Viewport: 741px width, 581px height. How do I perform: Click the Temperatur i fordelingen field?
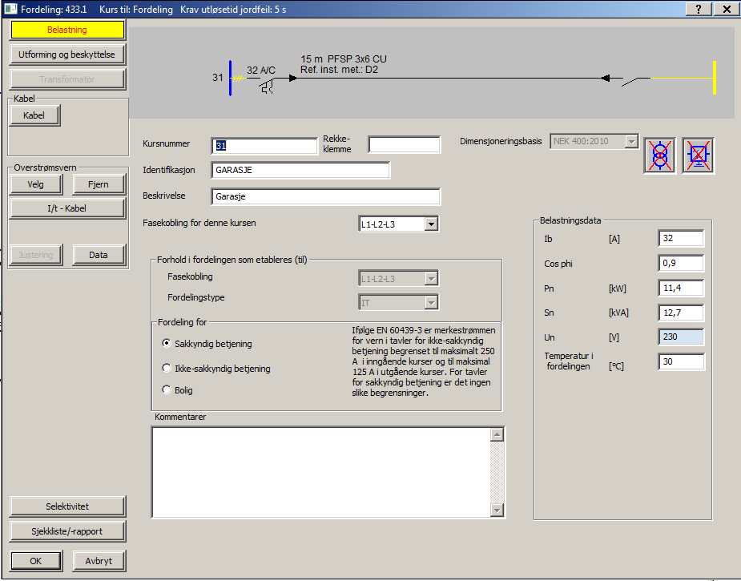[681, 361]
